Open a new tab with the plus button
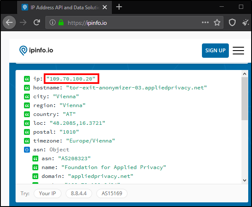Viewport: 252px width, 207px height. pyautogui.click(x=119, y=7)
